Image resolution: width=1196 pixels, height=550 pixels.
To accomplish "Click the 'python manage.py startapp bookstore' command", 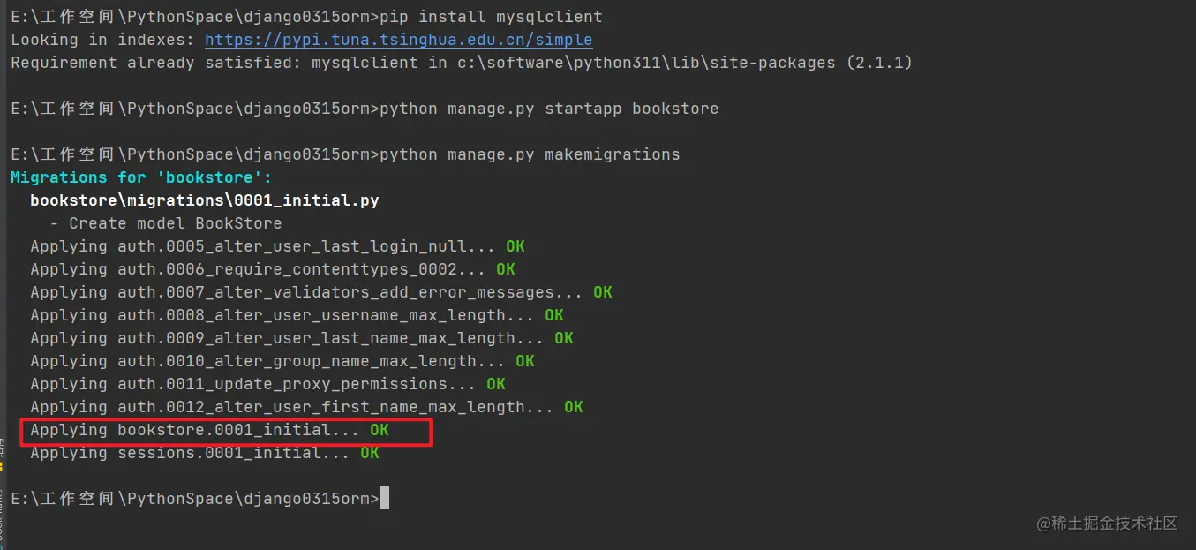I will pyautogui.click(x=549, y=109).
